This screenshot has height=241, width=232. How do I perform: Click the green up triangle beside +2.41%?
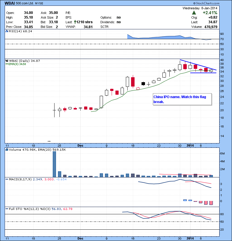194,13
